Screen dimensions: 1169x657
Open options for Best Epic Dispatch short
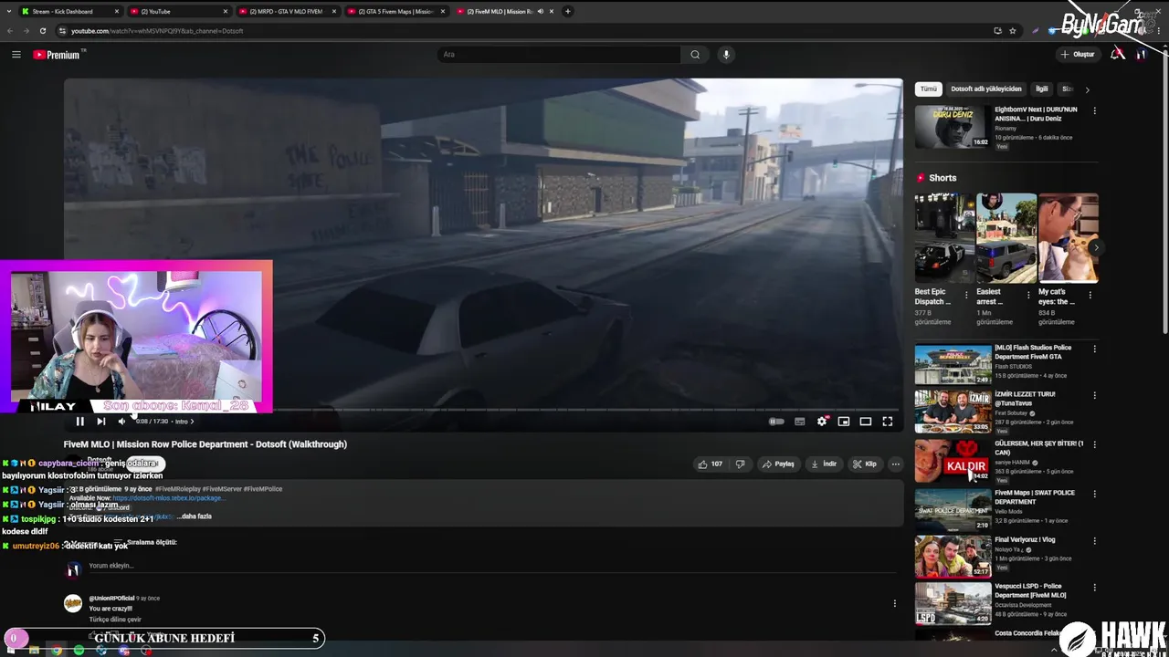click(966, 296)
